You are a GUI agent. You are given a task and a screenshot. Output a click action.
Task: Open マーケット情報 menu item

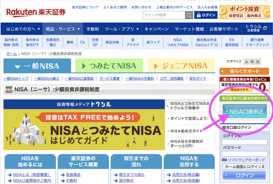189,29
